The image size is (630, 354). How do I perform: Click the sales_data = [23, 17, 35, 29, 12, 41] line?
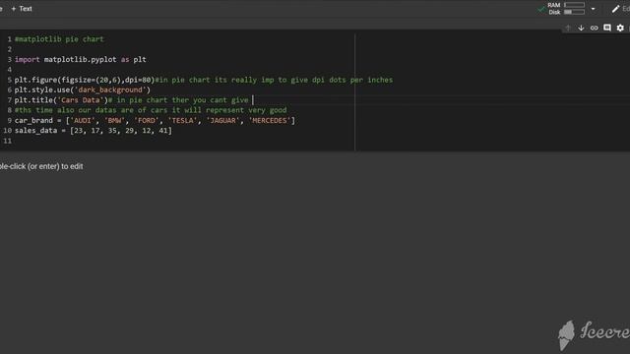coord(94,131)
